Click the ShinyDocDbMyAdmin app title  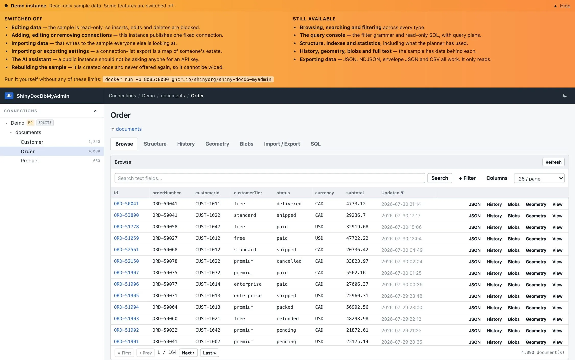point(43,96)
